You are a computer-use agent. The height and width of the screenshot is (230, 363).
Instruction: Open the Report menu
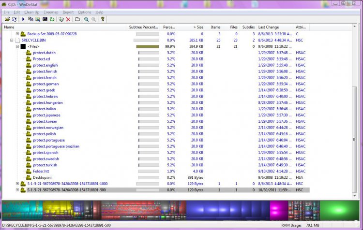click(68, 12)
